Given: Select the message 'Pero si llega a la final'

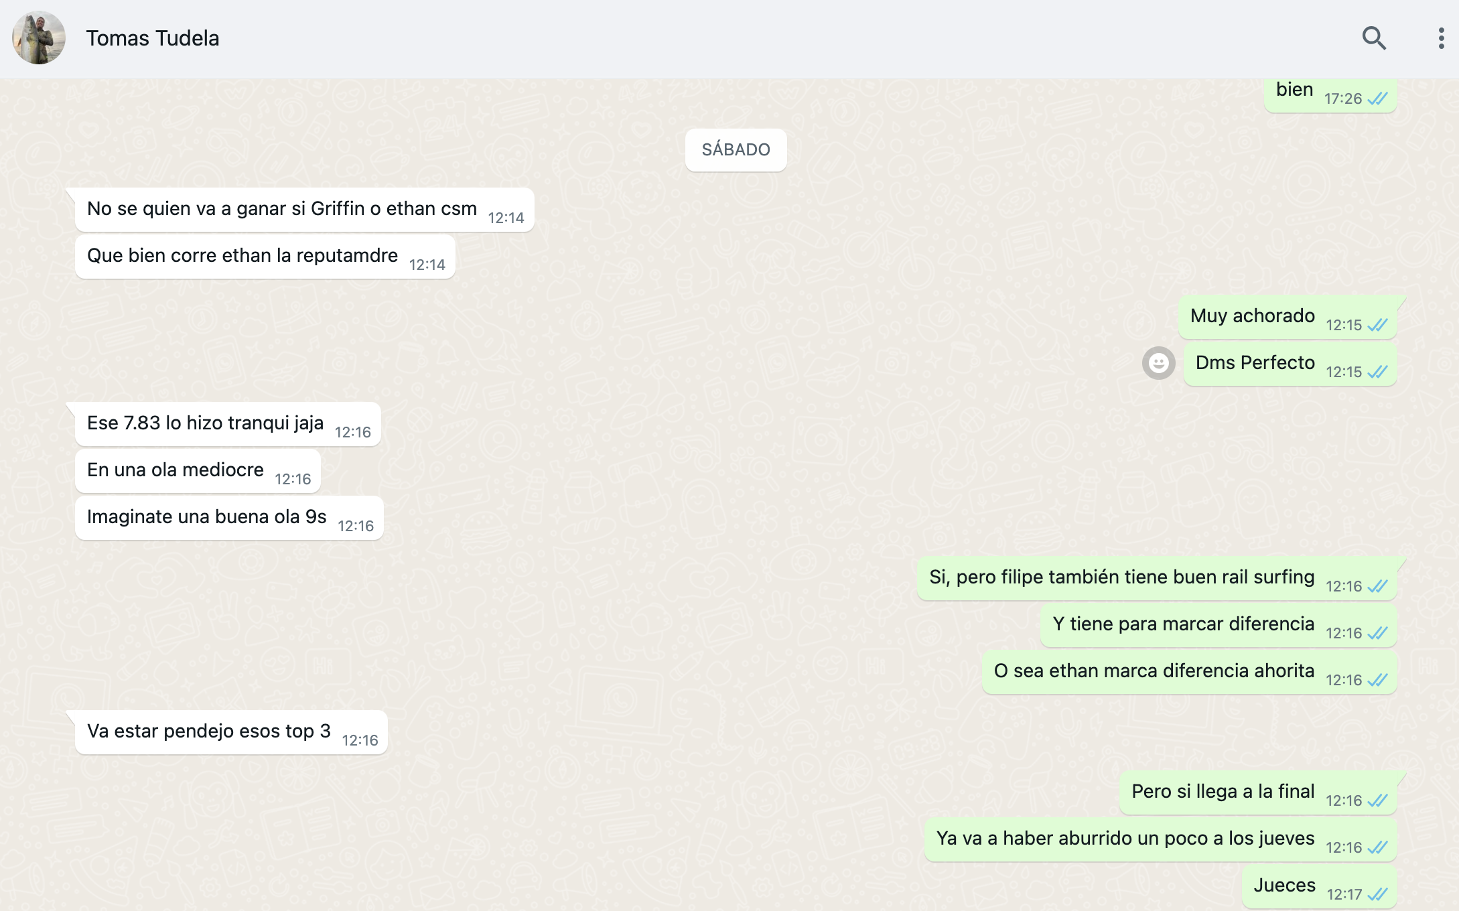Looking at the screenshot, I should click(x=1259, y=792).
